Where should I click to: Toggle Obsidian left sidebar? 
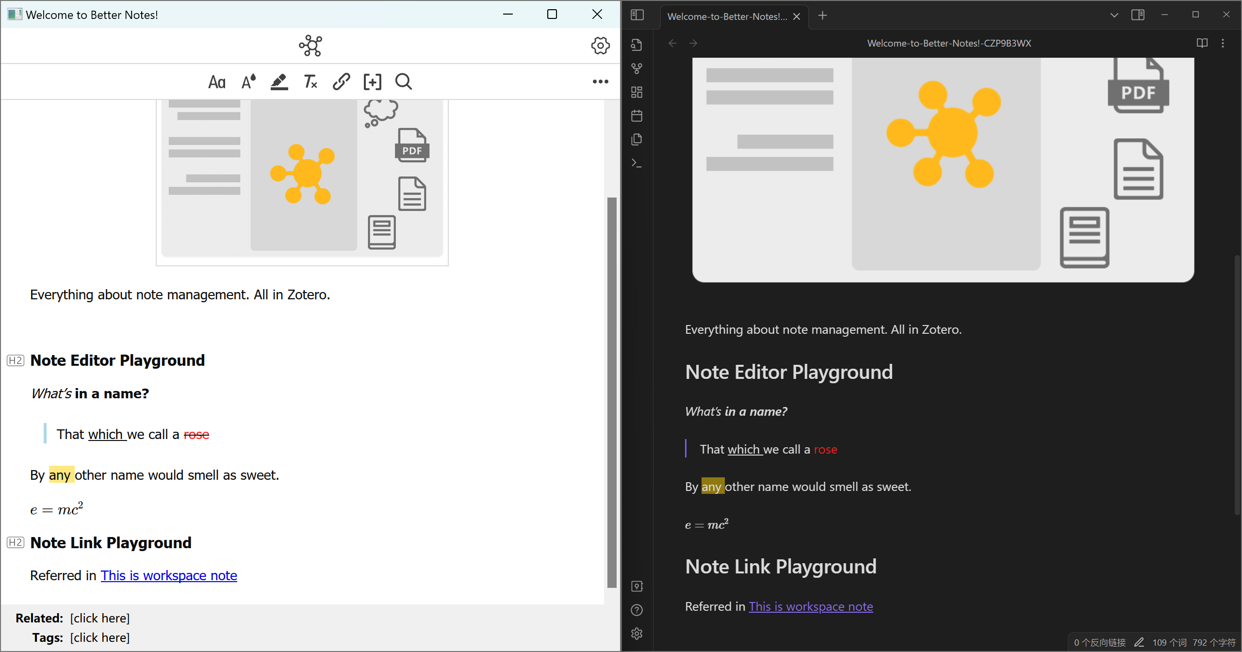[637, 15]
